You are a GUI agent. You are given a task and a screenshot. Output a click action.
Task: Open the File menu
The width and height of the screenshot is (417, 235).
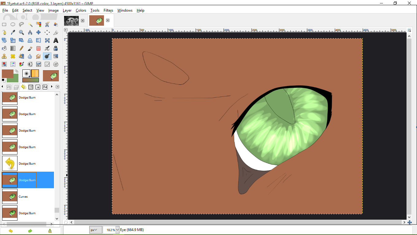click(x=5, y=10)
